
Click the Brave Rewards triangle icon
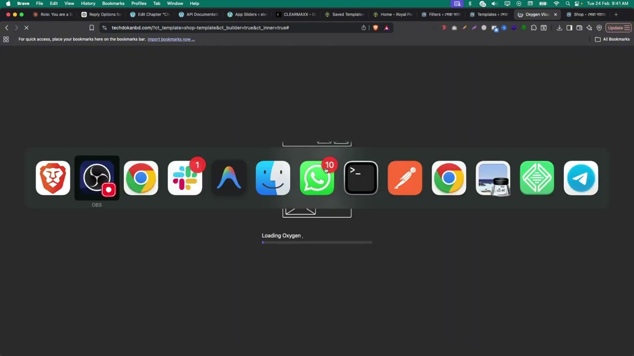(x=387, y=28)
